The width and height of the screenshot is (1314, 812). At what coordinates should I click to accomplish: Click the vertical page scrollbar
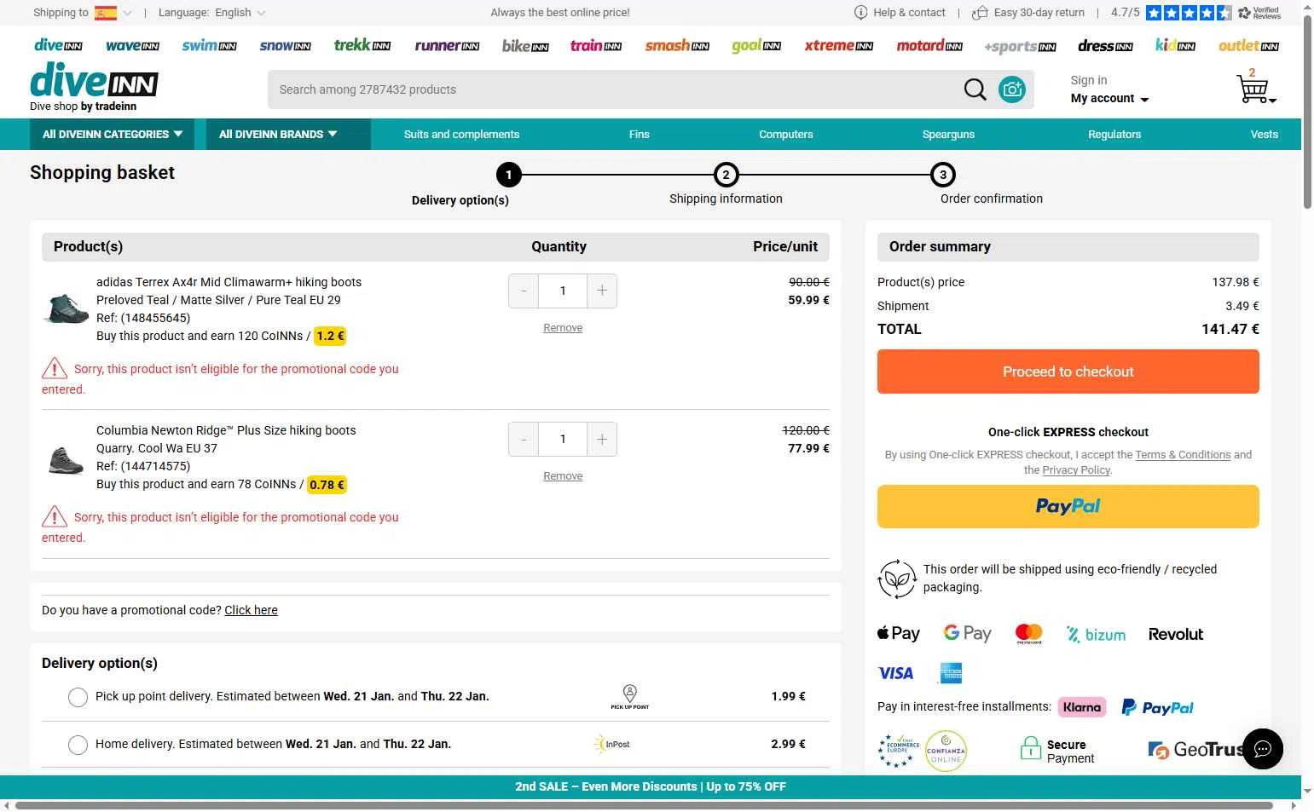coord(1307,111)
